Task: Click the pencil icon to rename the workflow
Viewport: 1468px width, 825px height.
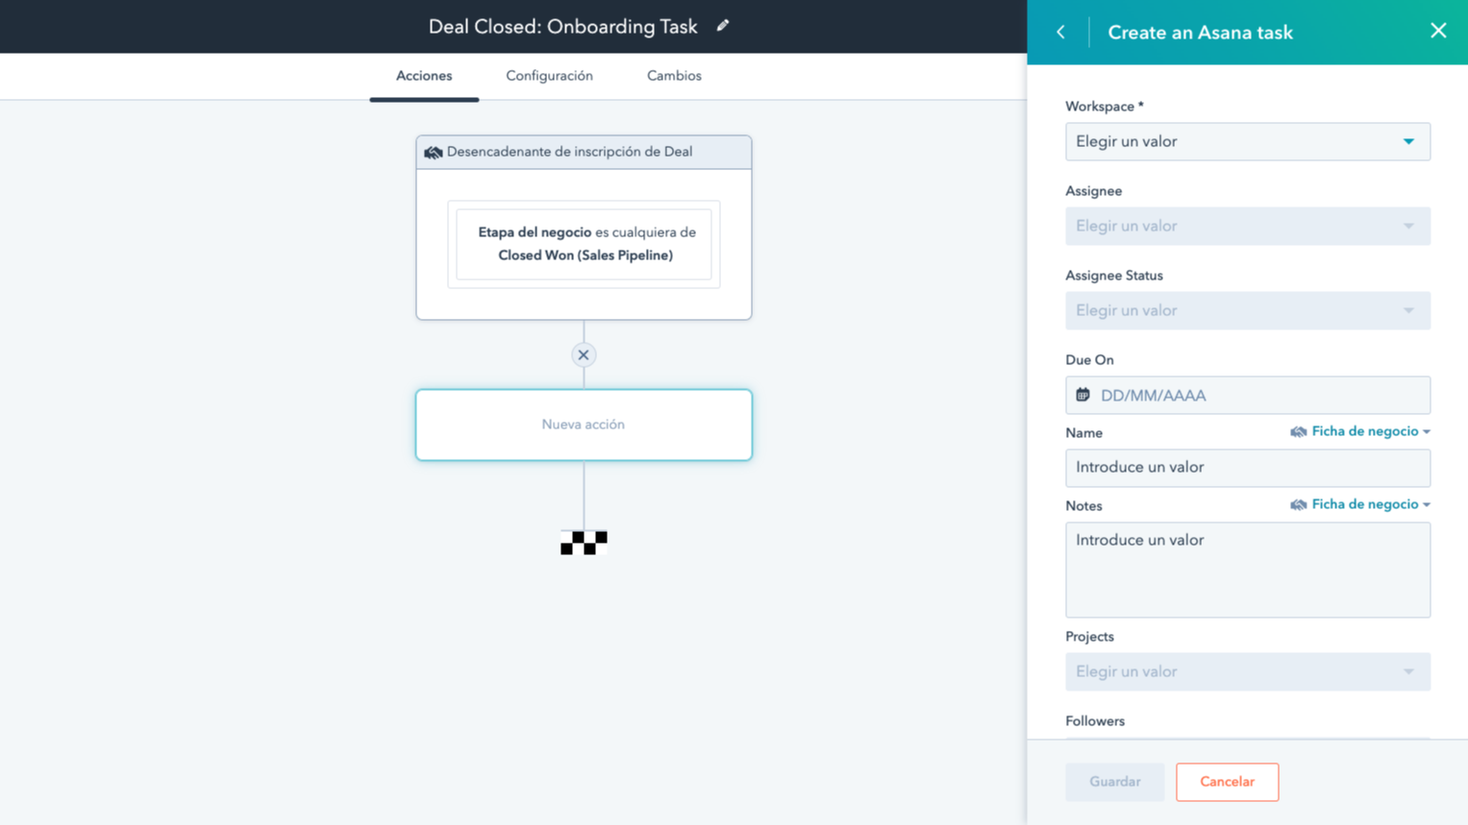Action: point(722,27)
